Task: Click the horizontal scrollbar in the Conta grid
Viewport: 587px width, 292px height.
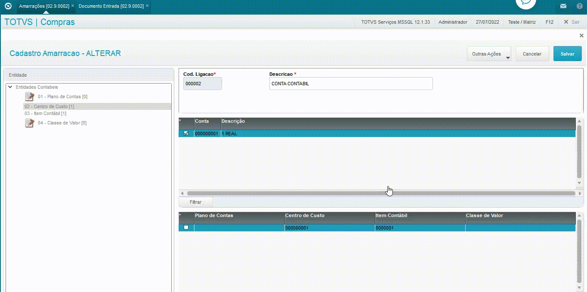Action: (x=381, y=193)
